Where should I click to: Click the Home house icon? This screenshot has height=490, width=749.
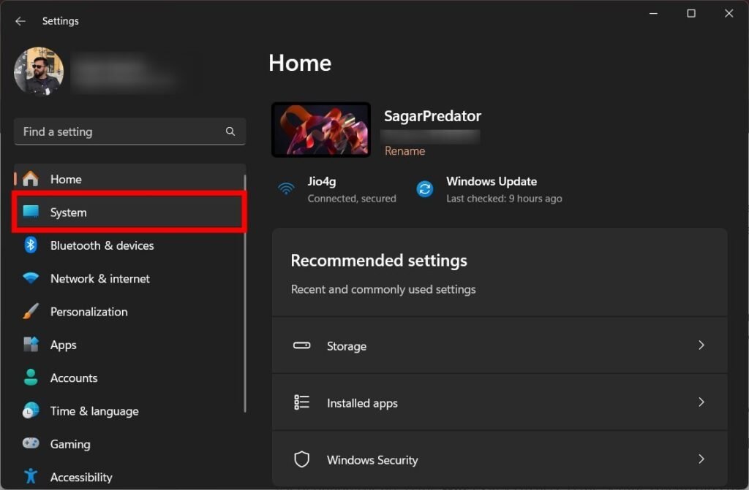coord(31,178)
